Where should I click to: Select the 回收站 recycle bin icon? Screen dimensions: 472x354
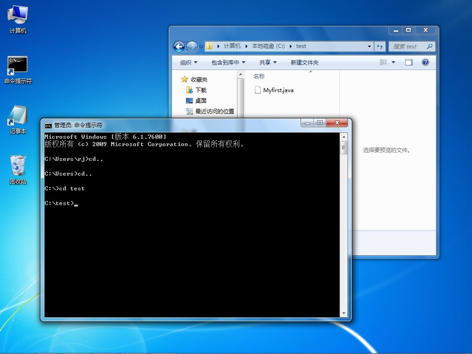pos(18,170)
